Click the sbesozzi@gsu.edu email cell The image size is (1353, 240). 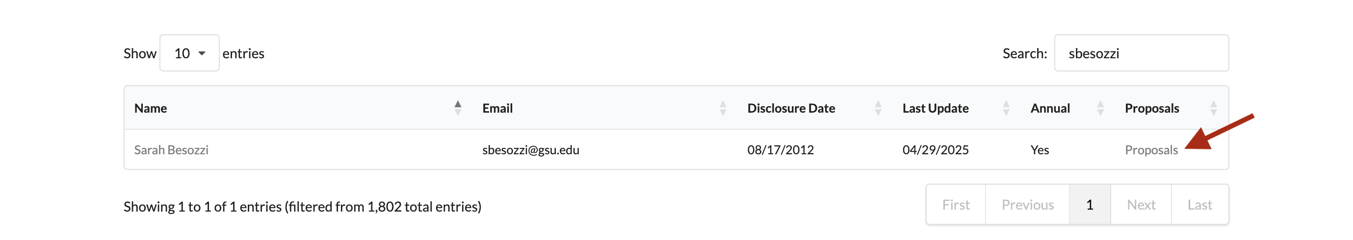click(530, 150)
